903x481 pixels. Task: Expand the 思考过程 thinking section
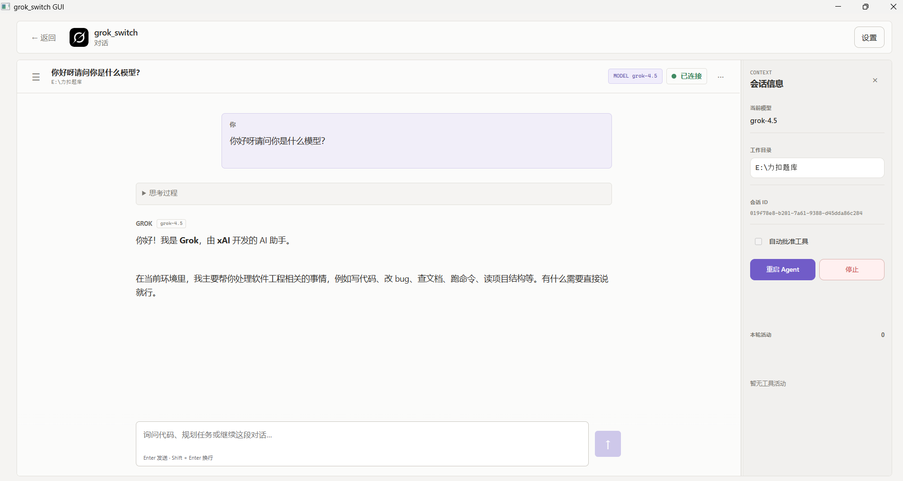pos(374,194)
